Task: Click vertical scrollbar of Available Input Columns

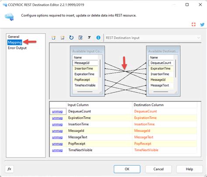Action: click(x=100, y=69)
